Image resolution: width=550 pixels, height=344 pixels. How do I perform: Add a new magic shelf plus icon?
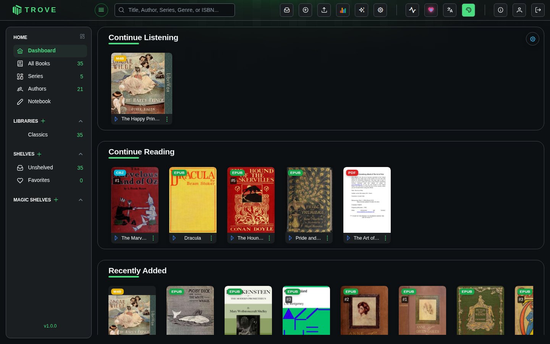click(56, 200)
